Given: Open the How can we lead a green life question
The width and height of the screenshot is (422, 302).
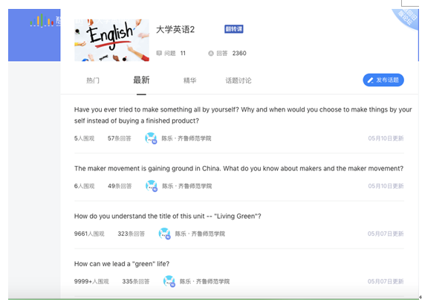Looking at the screenshot, I should point(122,264).
